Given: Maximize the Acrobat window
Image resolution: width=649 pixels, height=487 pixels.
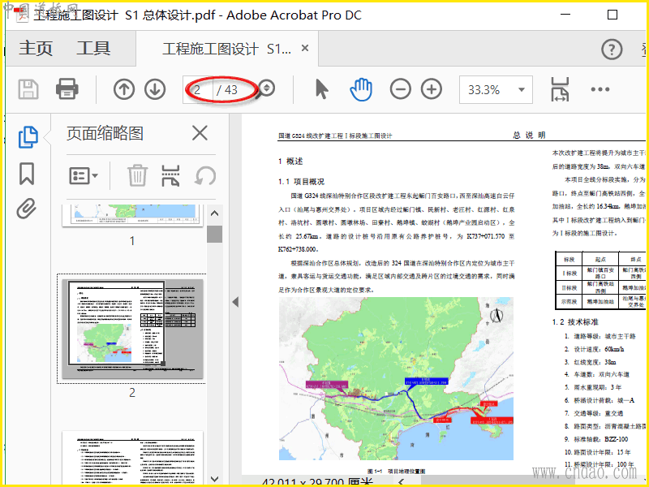Looking at the screenshot, I should click(x=612, y=15).
